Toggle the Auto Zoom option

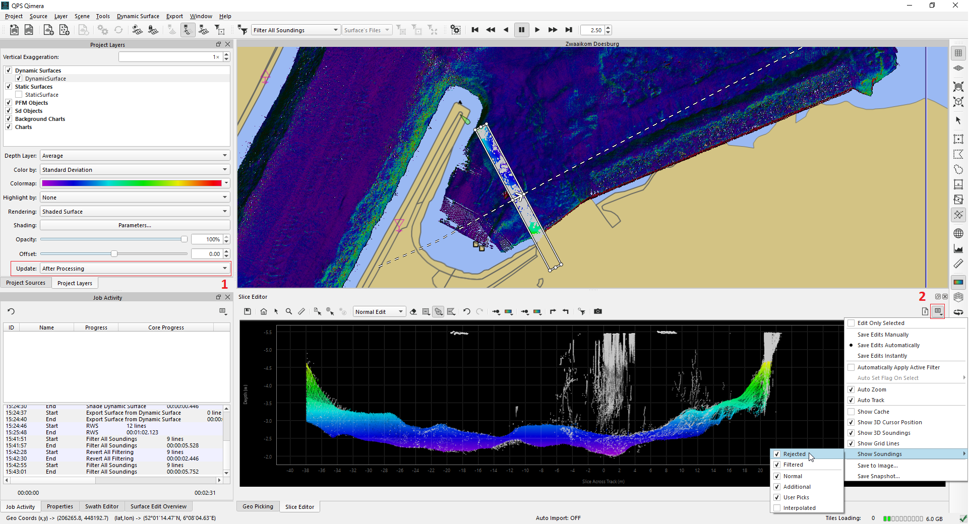(x=851, y=389)
